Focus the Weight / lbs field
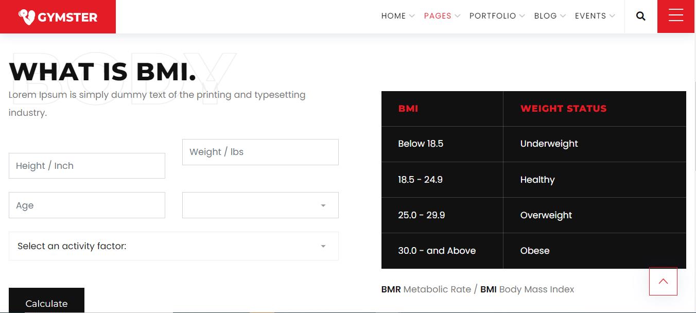696x313 pixels. [260, 152]
